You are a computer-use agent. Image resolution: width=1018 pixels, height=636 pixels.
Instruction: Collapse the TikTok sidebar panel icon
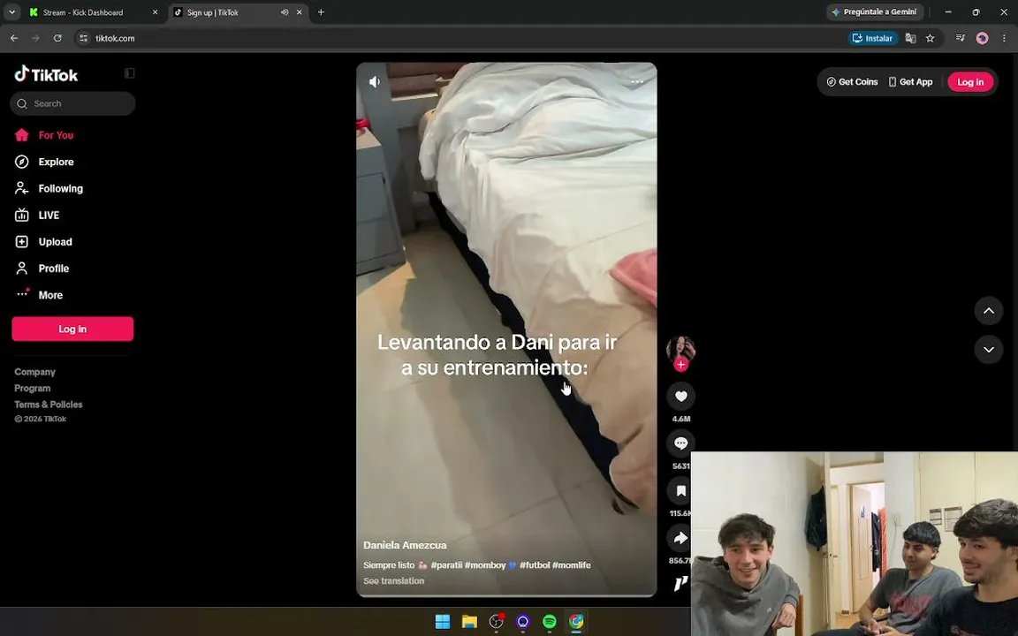click(129, 73)
